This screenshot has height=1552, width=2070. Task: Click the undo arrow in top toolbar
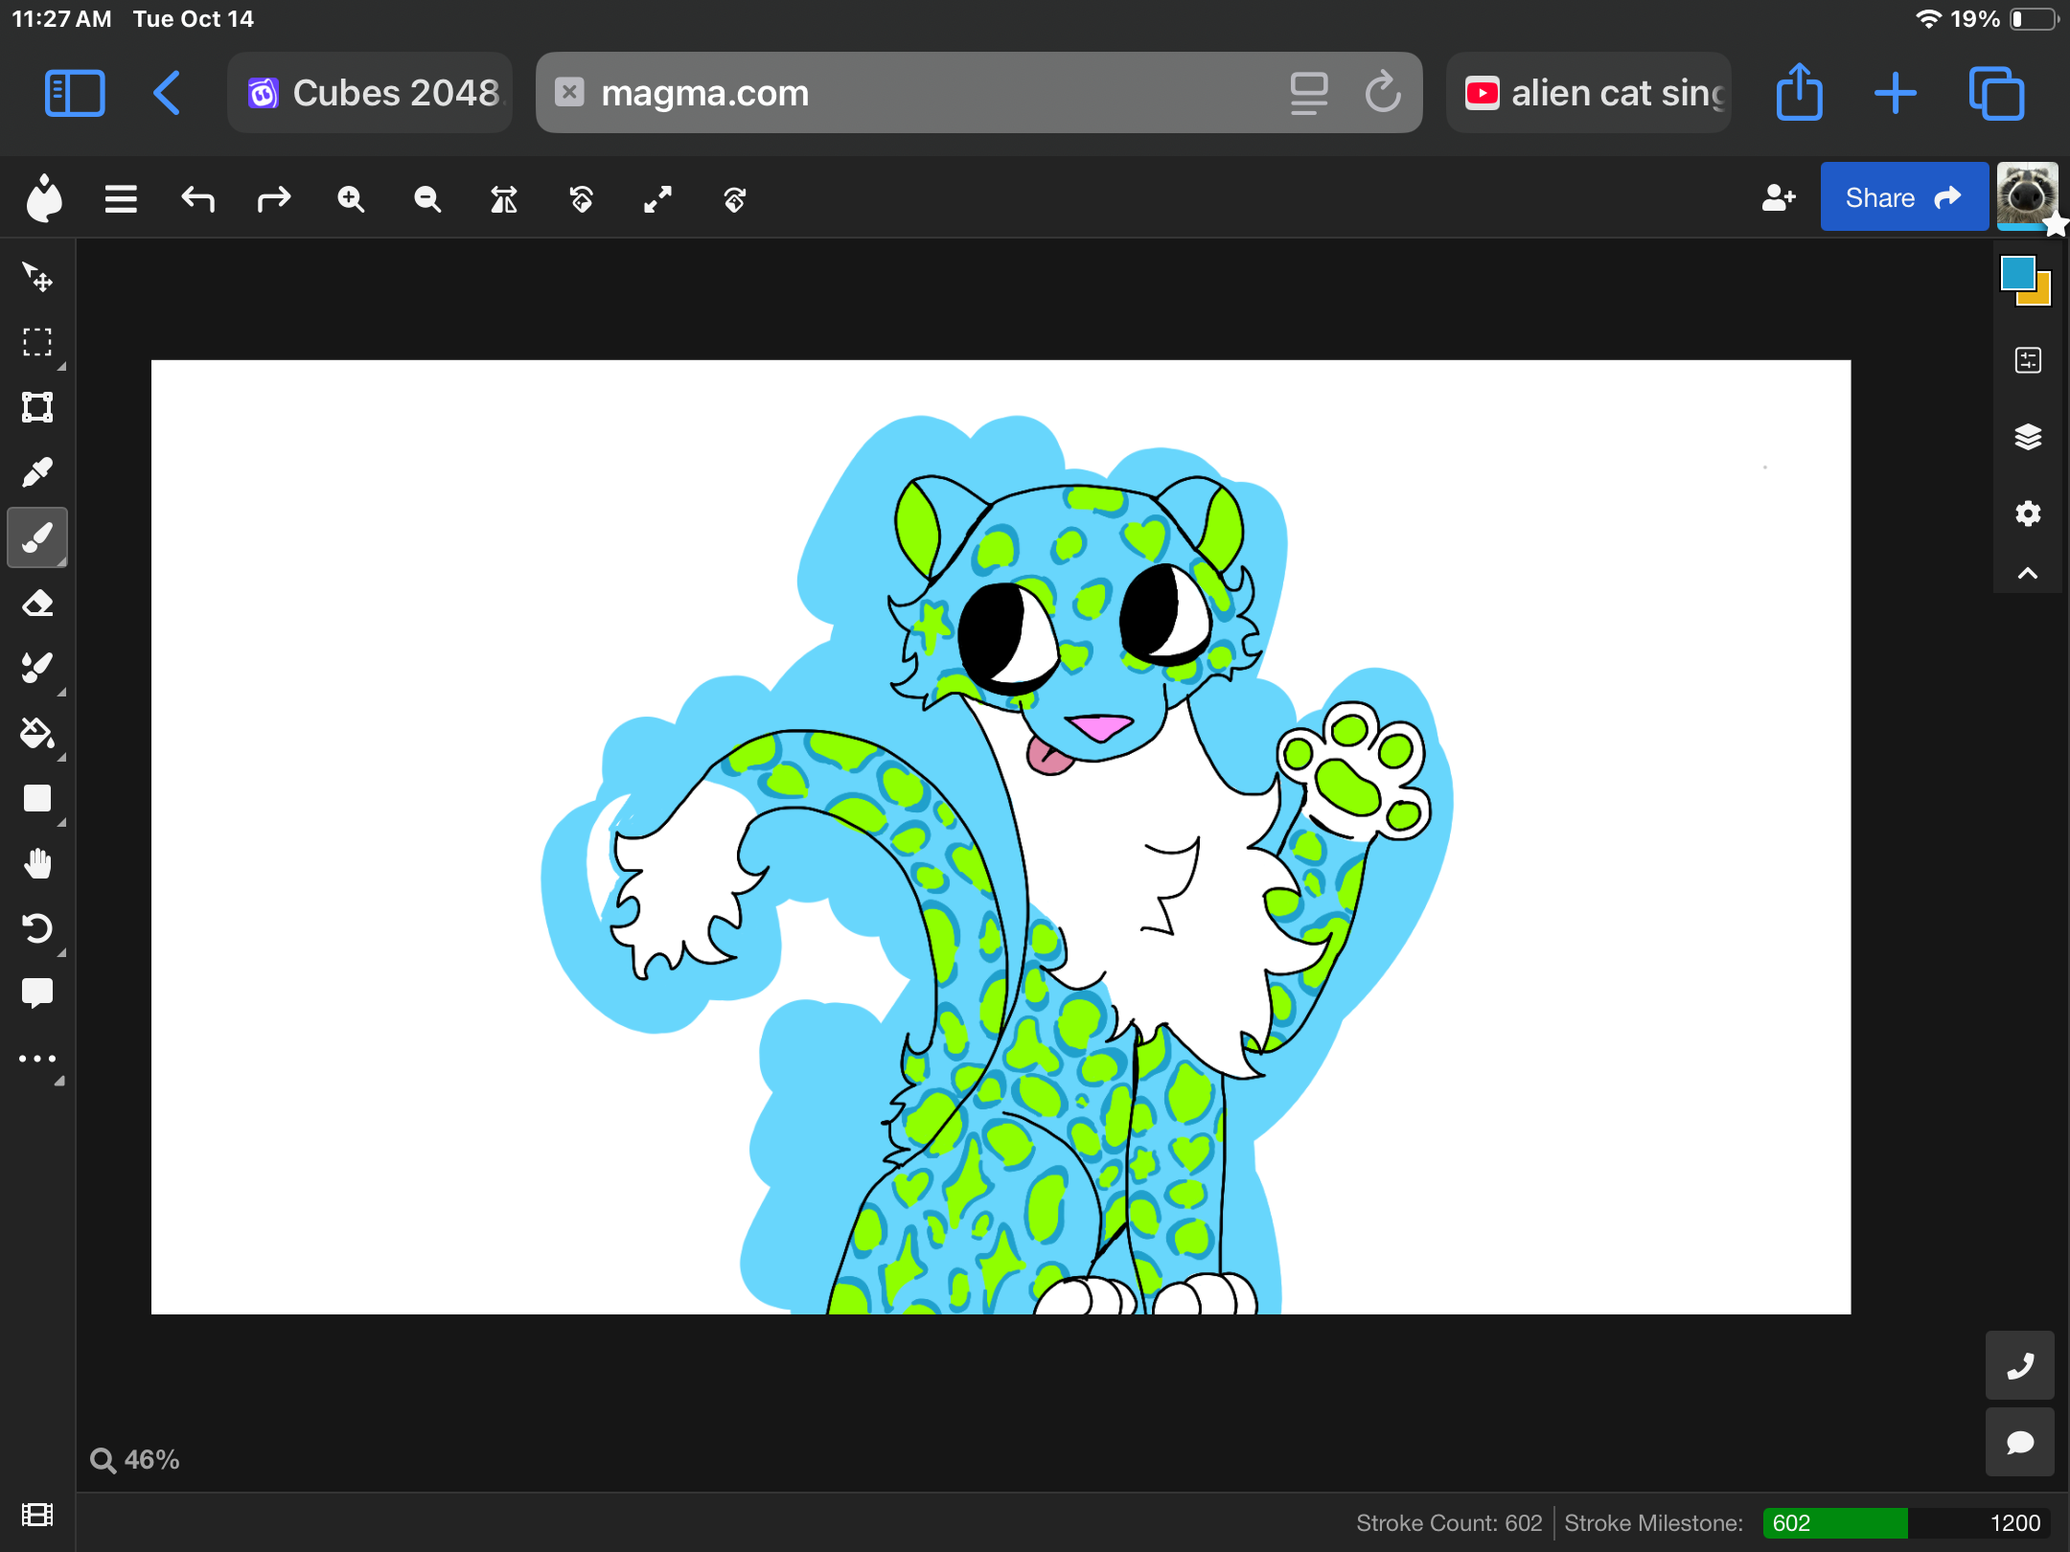point(198,199)
